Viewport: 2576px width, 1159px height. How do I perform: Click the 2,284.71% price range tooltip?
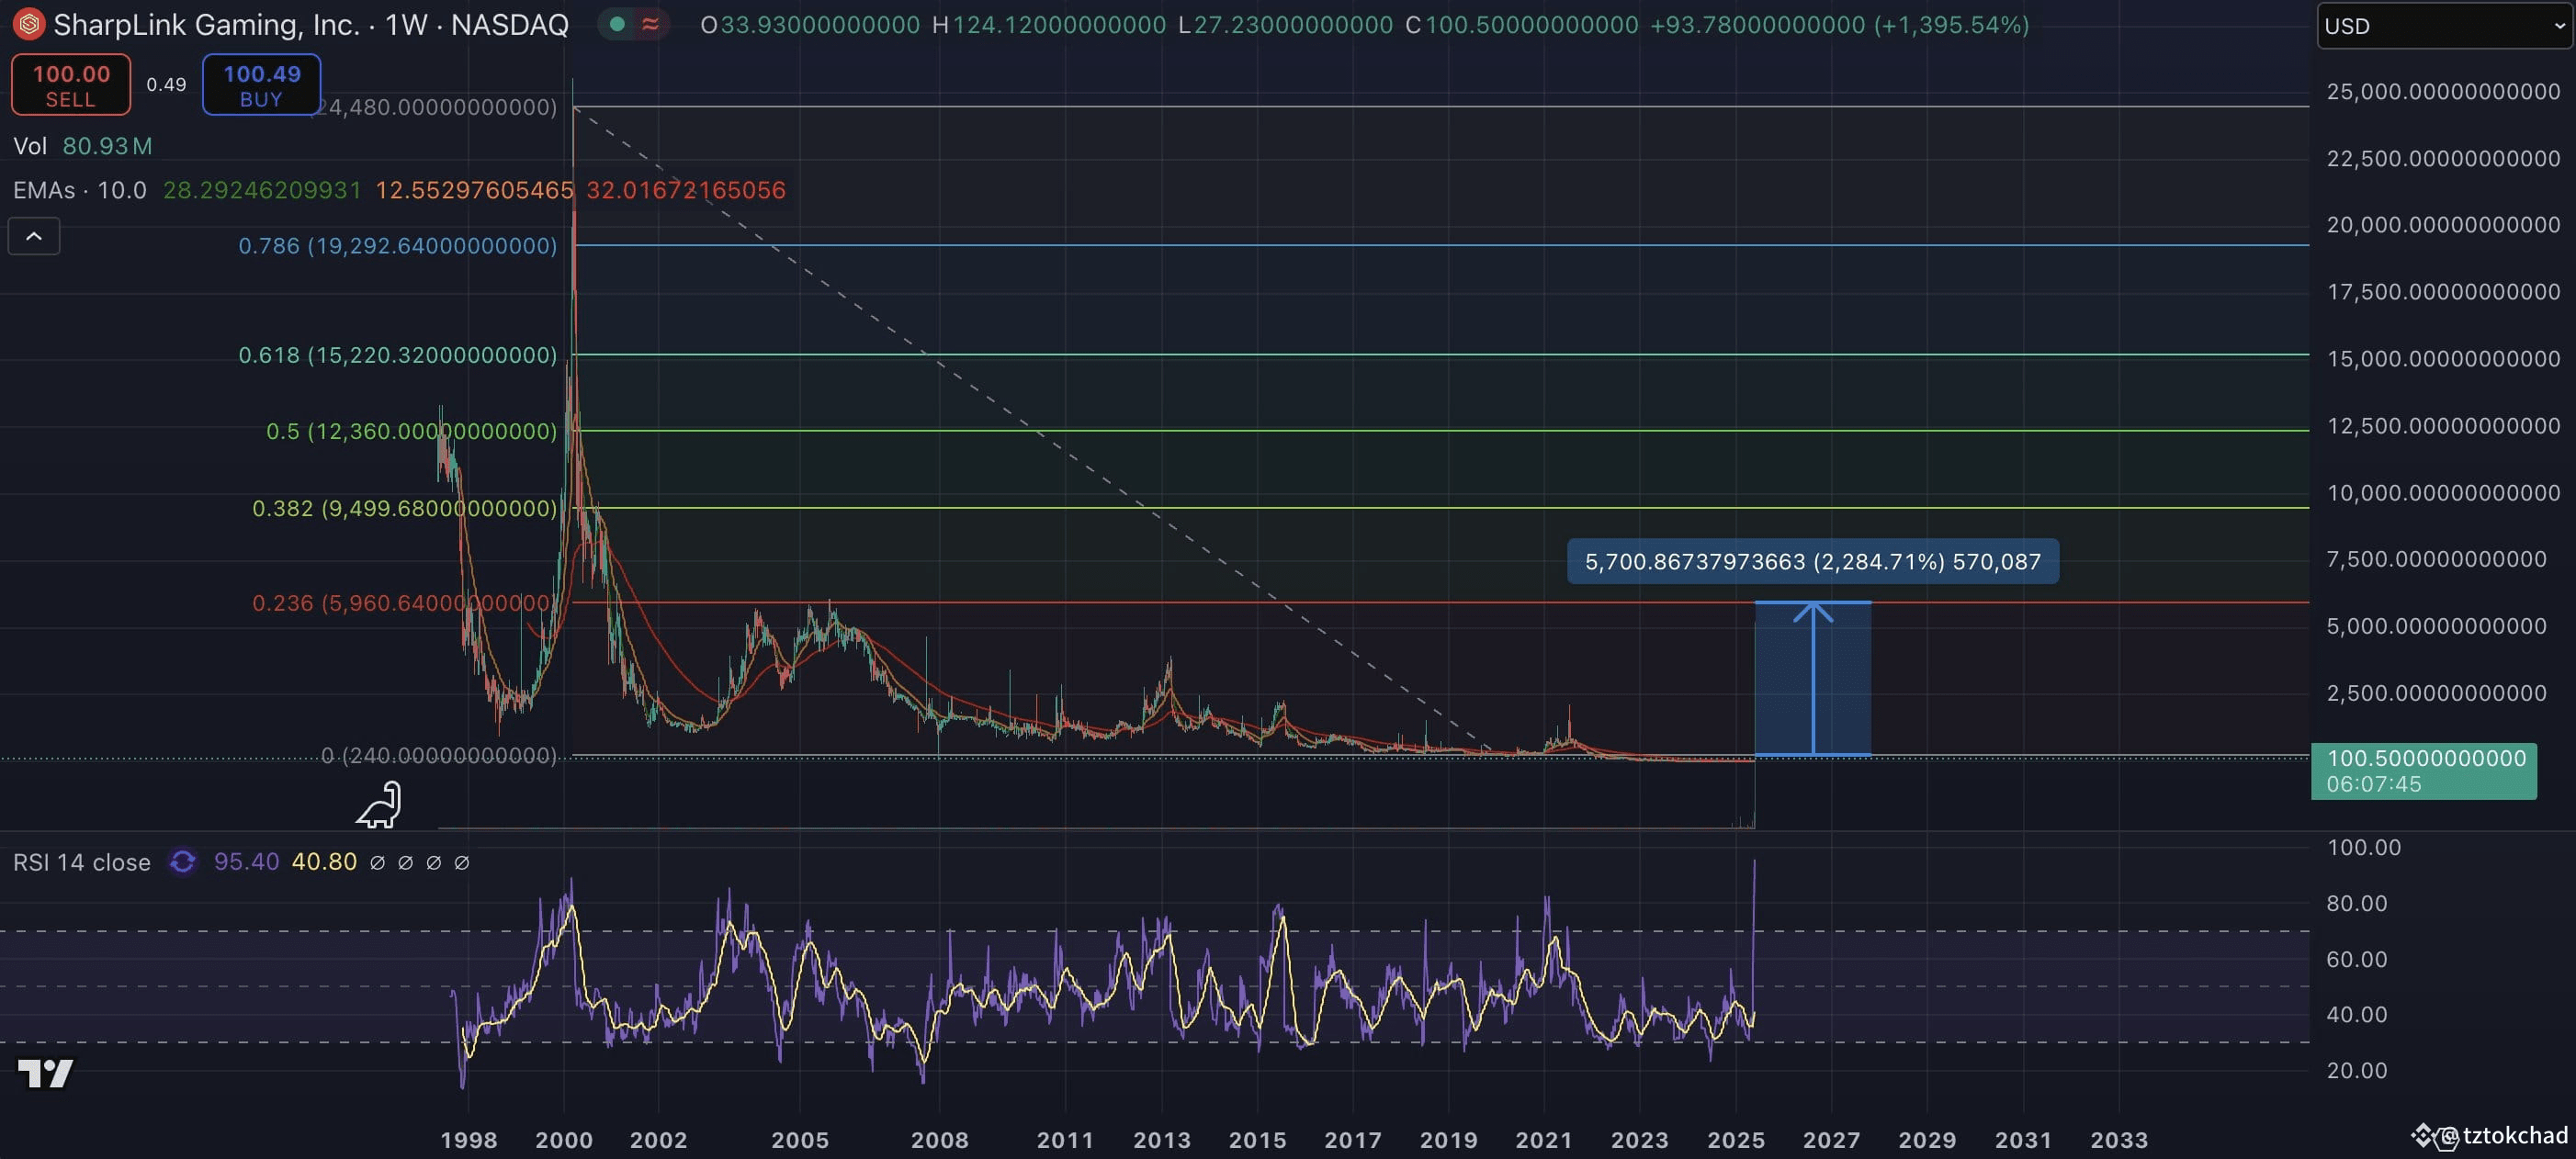pyautogui.click(x=1812, y=561)
